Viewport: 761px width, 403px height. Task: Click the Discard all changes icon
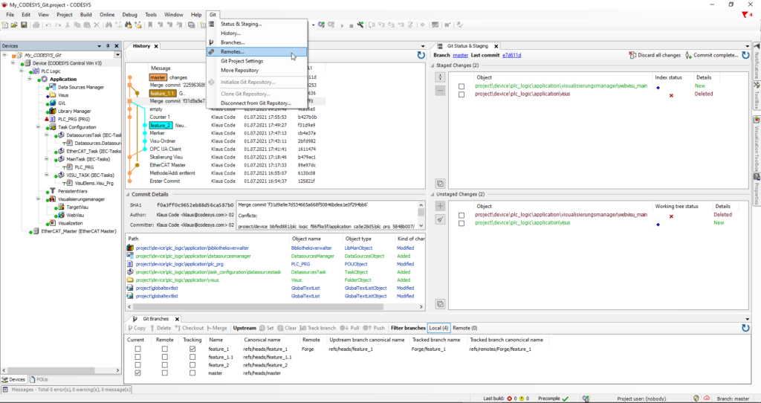632,55
